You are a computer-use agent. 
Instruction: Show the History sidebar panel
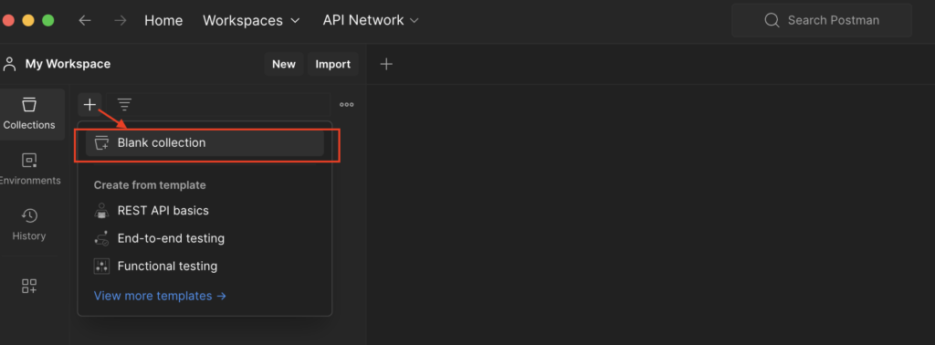29,225
